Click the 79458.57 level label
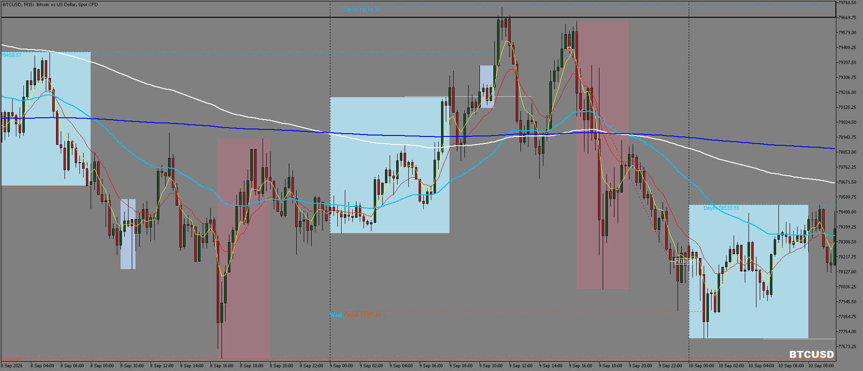This screenshot has width=863, height=371. tap(11, 55)
